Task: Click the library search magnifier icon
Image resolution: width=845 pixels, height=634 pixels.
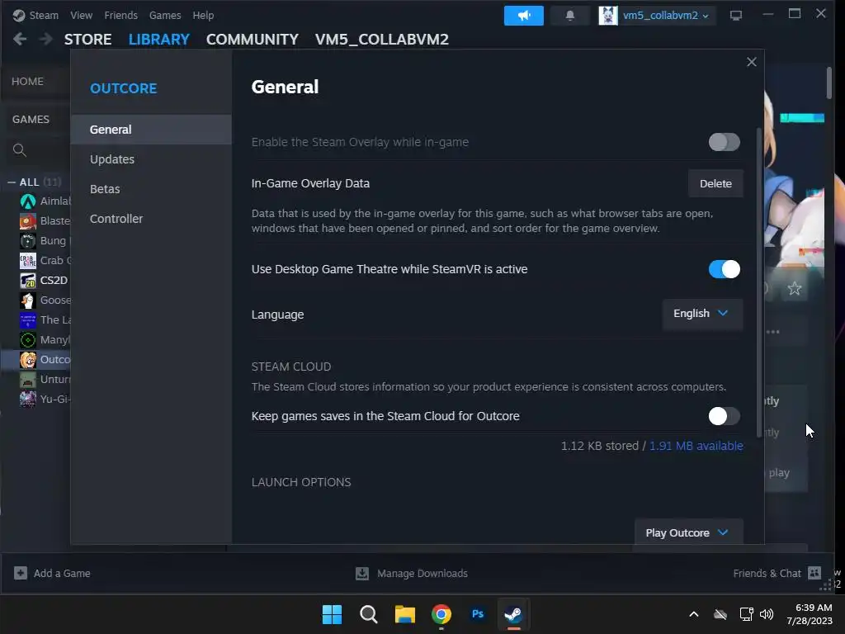Action: 20,150
